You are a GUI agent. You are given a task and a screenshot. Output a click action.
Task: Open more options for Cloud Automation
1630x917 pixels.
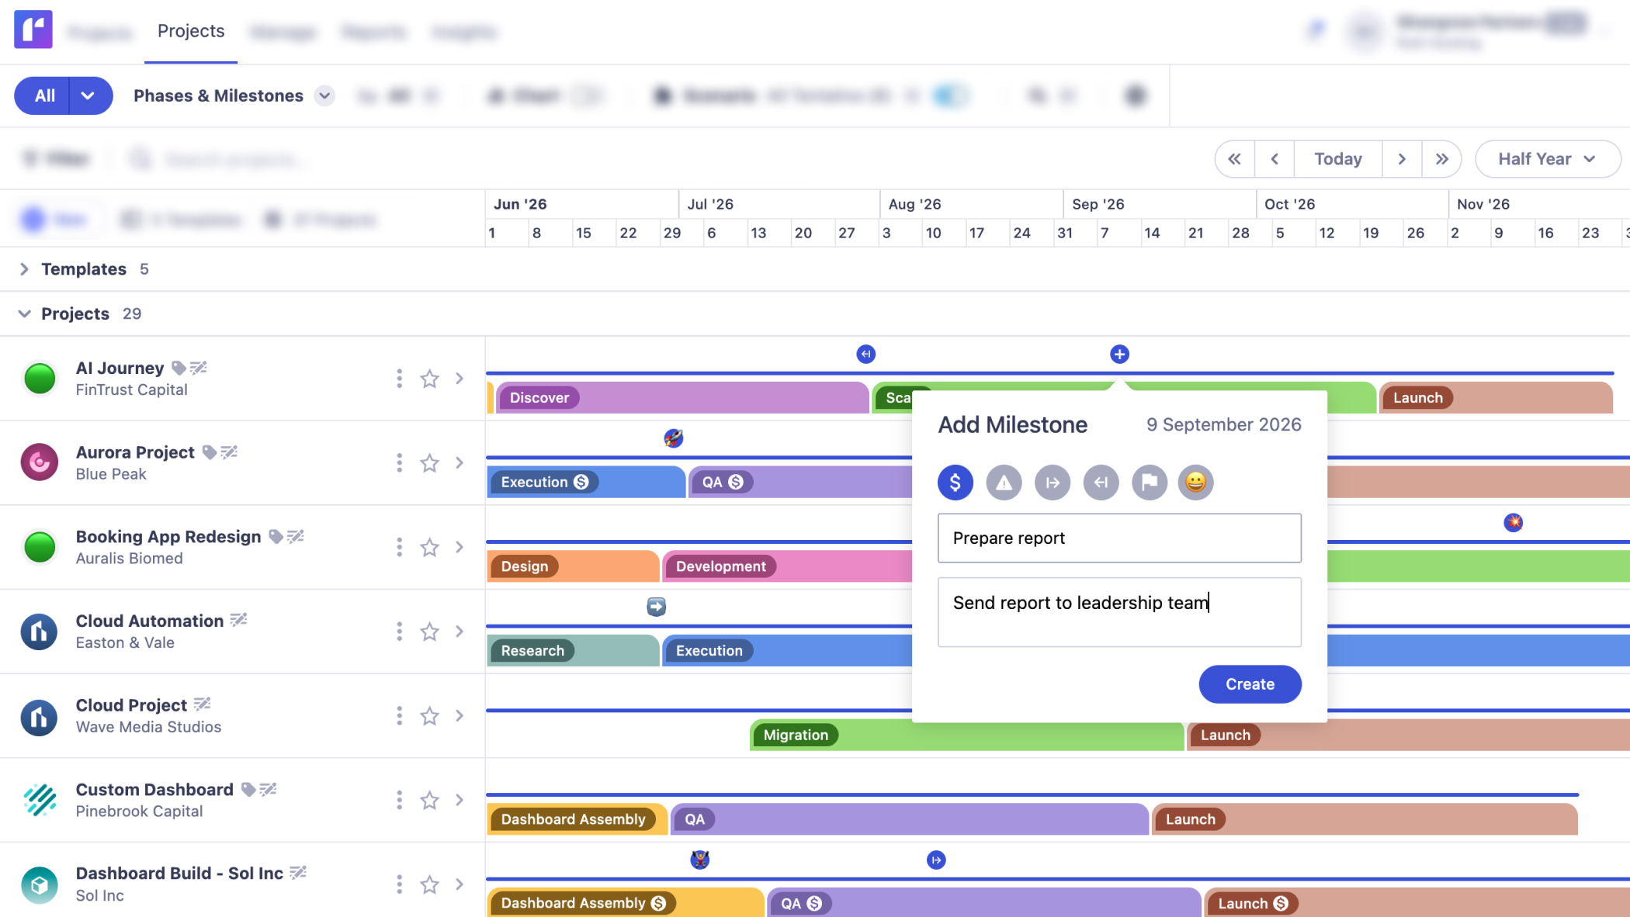coord(399,632)
